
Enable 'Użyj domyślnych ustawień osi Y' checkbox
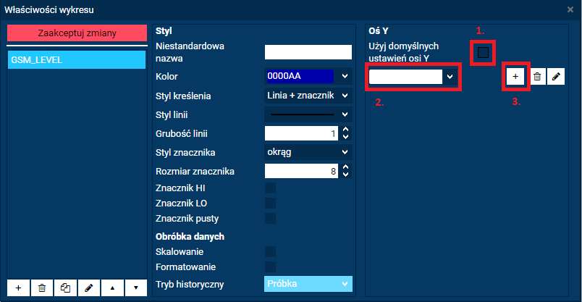(x=483, y=52)
